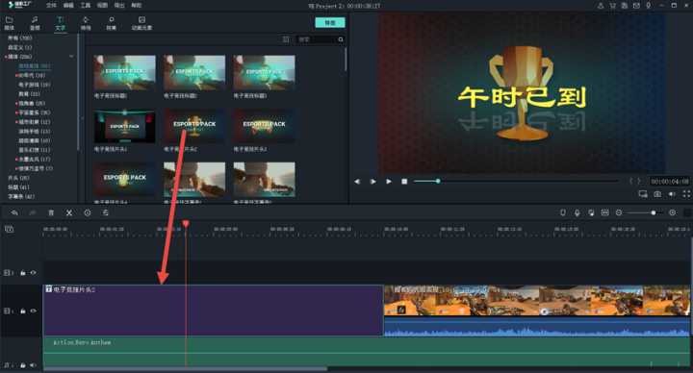Viewport: 693px width, 373px height.
Task: Open the 编辑 menu
Action: pyautogui.click(x=68, y=6)
